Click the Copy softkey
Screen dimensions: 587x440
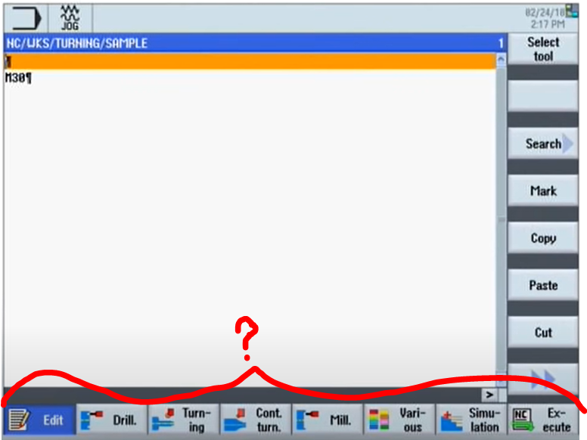pos(542,238)
